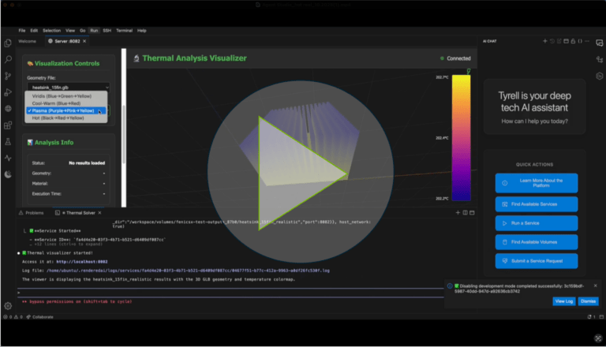Expand the Geometry File dropdown showing heatsink_15fin.glb
The image size is (606, 347).
(65, 87)
